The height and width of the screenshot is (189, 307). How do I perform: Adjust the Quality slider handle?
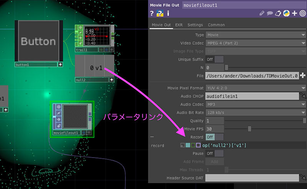[304, 121]
